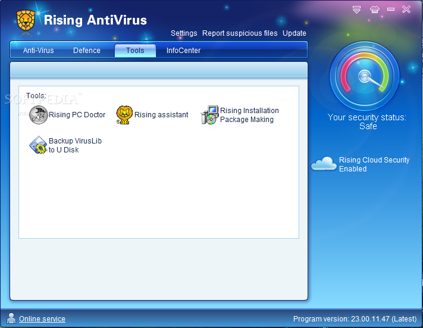Launch Rising assistant lion icon
Image resolution: width=423 pixels, height=328 pixels.
pos(124,115)
